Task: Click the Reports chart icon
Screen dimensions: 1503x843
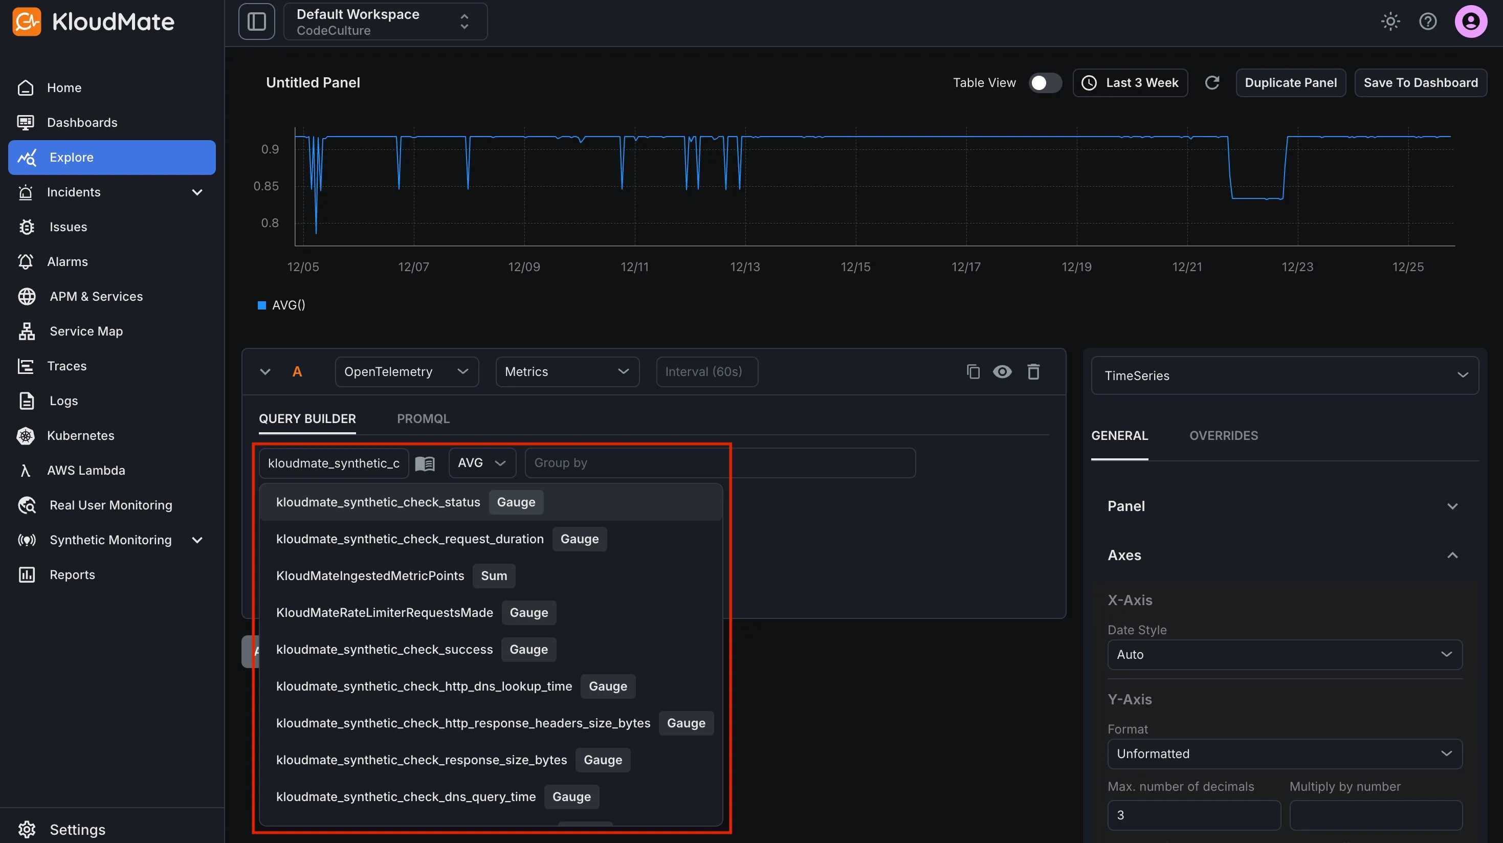Action: pyautogui.click(x=27, y=574)
